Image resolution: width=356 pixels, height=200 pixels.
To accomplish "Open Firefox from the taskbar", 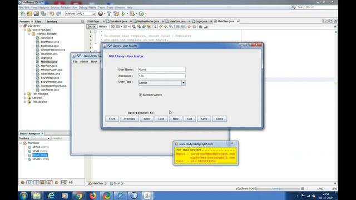I will [93, 196].
